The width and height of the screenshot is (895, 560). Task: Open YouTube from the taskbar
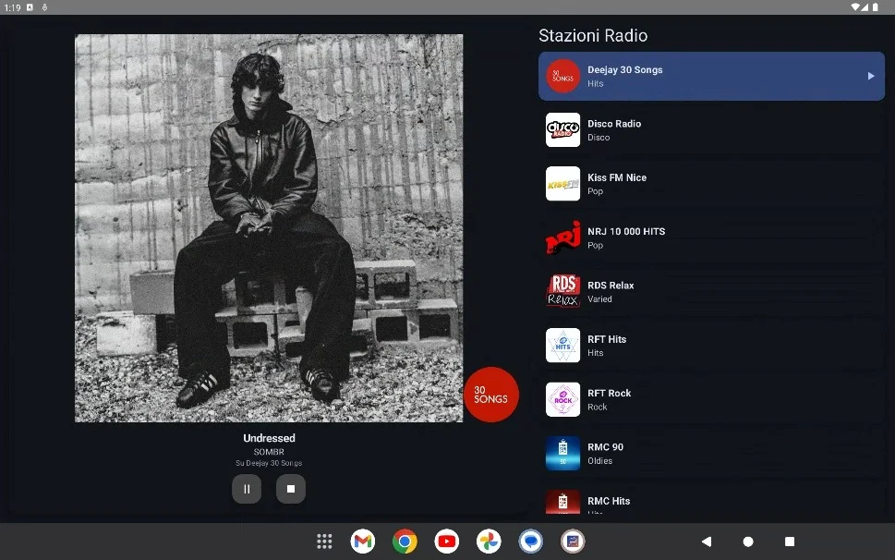447,542
